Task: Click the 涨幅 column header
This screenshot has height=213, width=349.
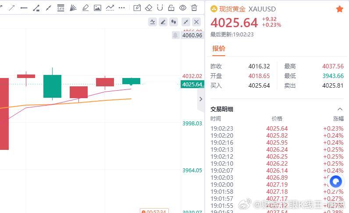Action: pos(338,119)
